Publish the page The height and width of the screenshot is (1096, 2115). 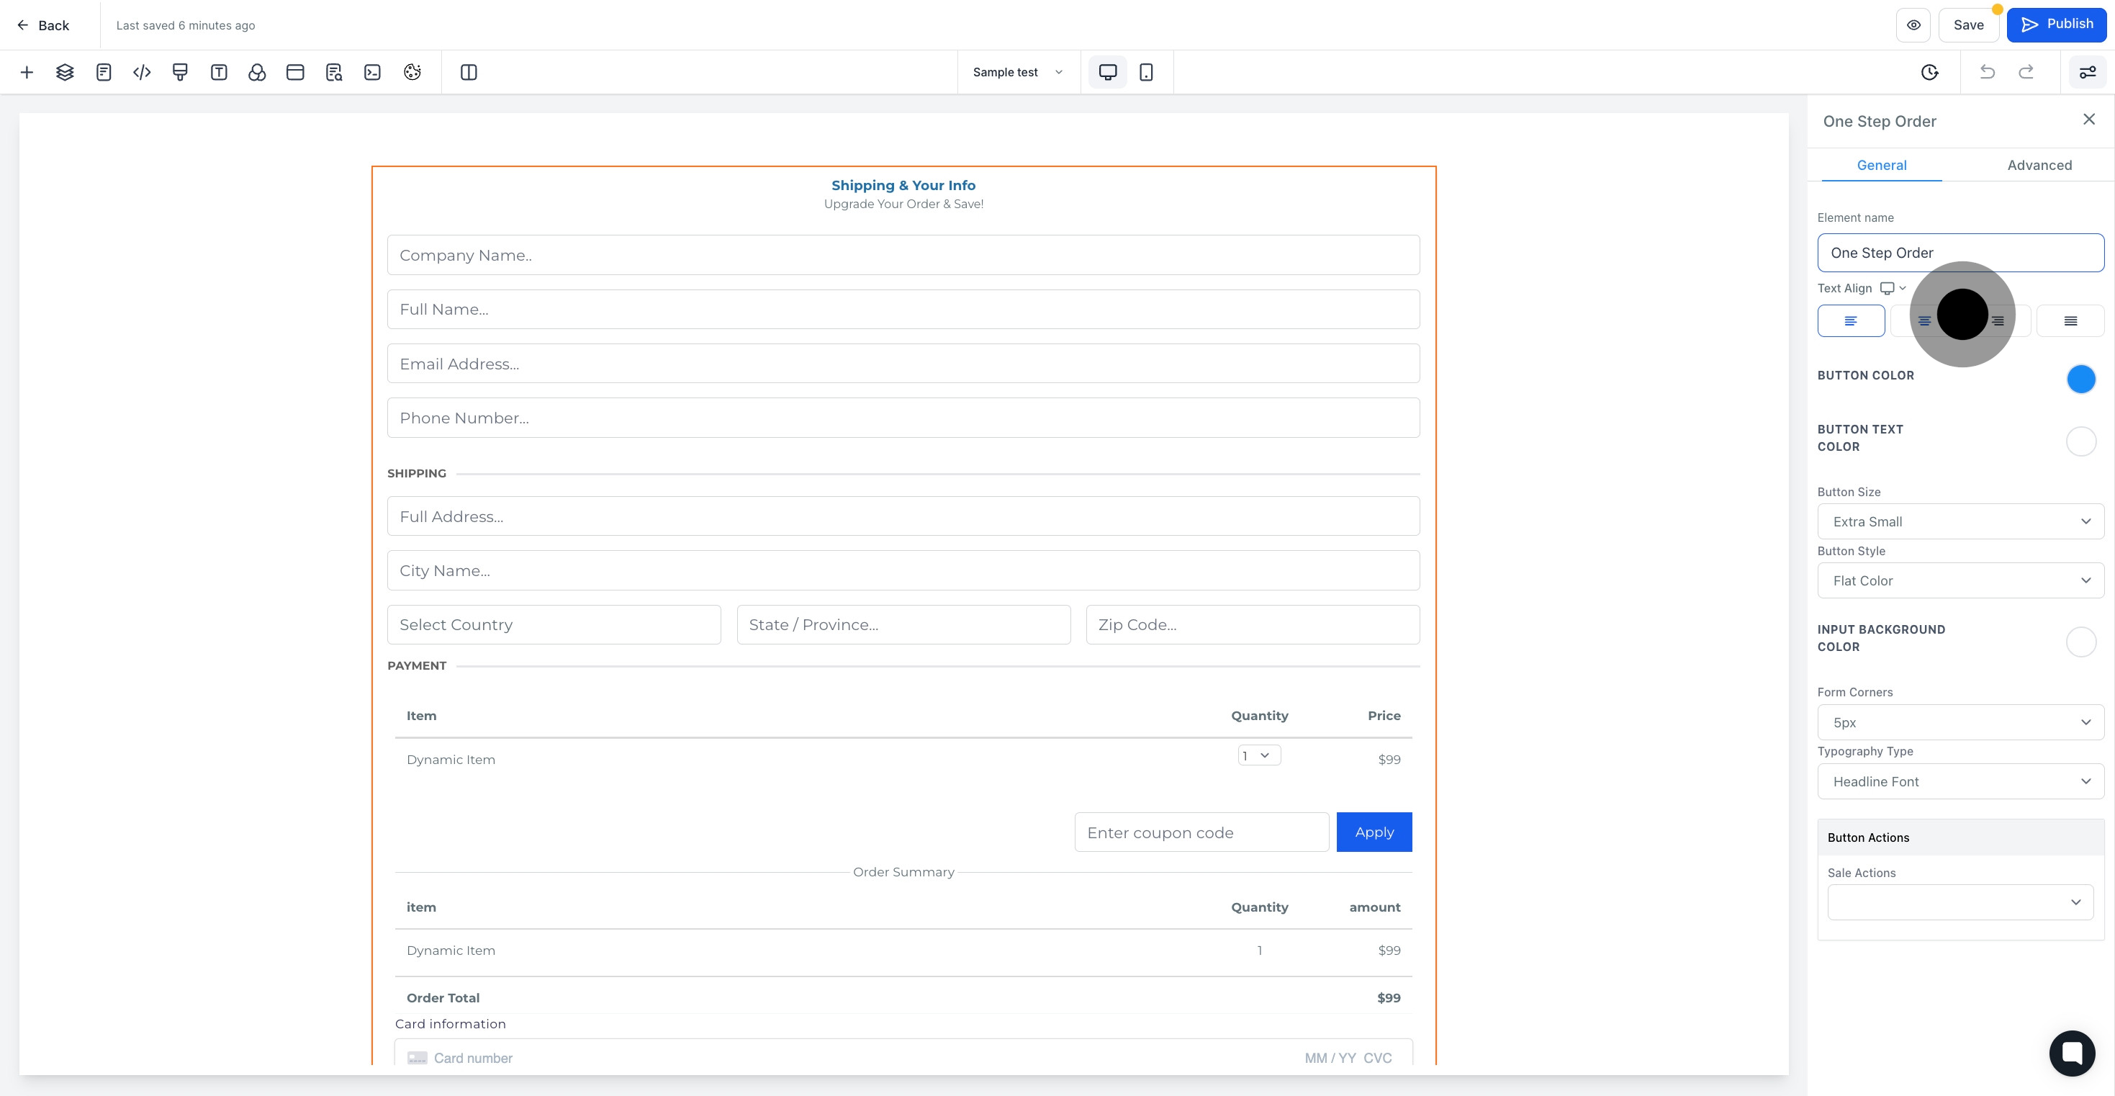coord(2056,24)
